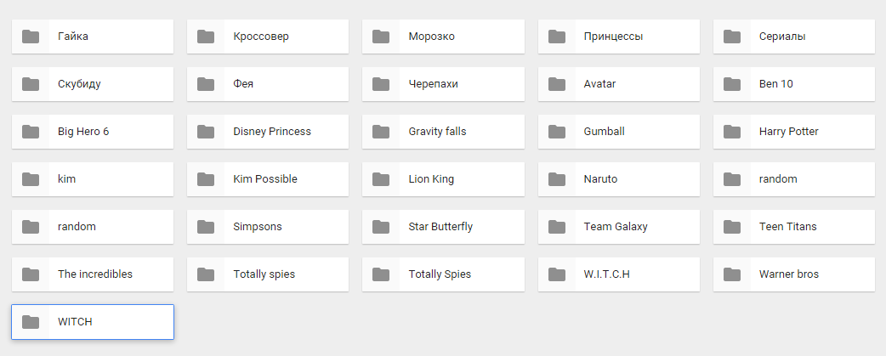Viewport: 886px width, 356px height.
Task: Select folder icon beside Teen Titans
Action: [x=732, y=227]
